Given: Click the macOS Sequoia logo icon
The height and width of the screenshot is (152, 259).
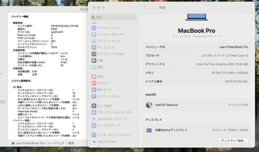Looking at the screenshot, I should 149,105.
